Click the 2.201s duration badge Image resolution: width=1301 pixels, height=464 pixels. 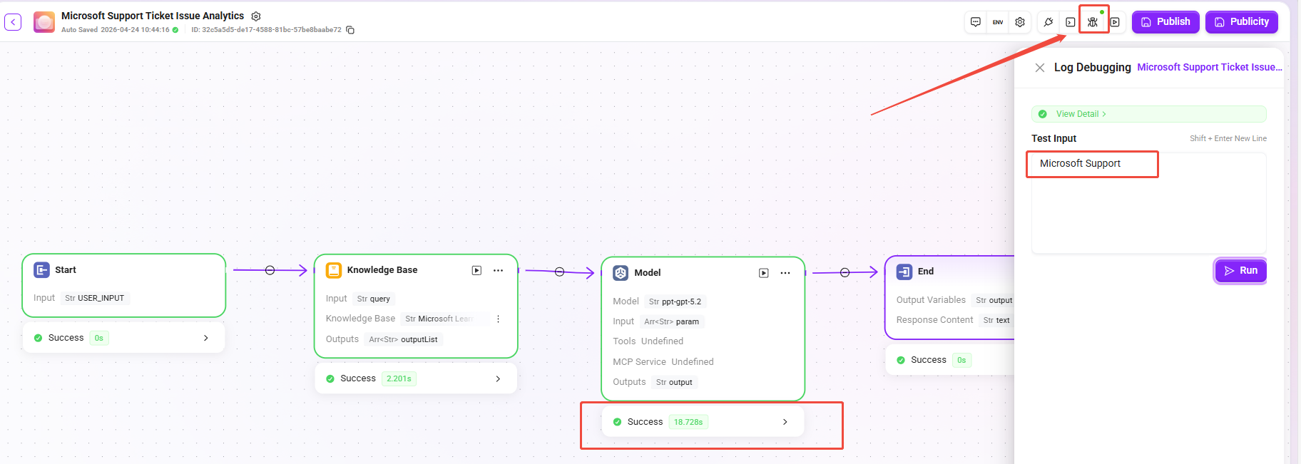[399, 378]
